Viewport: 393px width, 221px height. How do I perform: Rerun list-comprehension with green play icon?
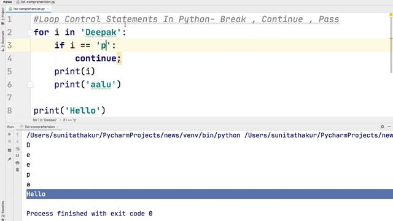pos(10,134)
